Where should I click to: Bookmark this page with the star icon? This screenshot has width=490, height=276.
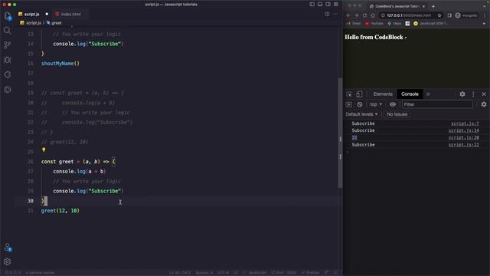click(x=439, y=15)
